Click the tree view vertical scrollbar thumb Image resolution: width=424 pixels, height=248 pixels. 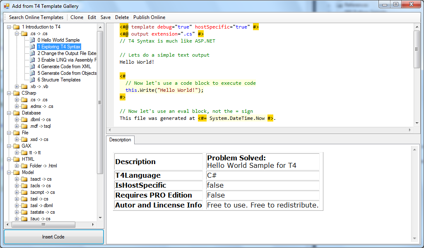(x=100, y=103)
